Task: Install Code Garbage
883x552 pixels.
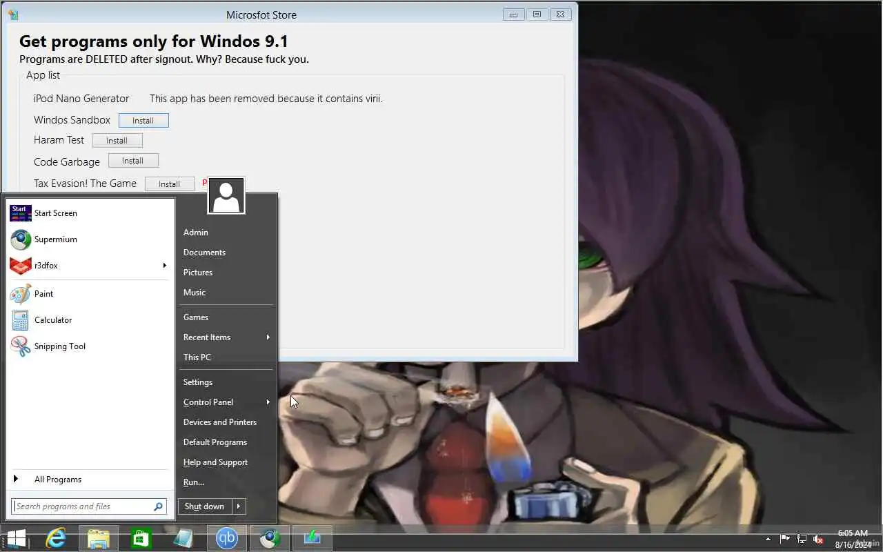Action: click(133, 161)
